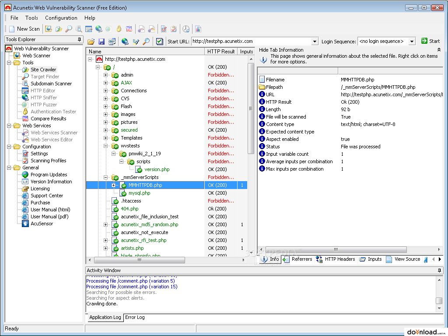Open Subdomain Scanner toolbar icon
The height and width of the screenshot is (336, 448).
click(x=79, y=29)
